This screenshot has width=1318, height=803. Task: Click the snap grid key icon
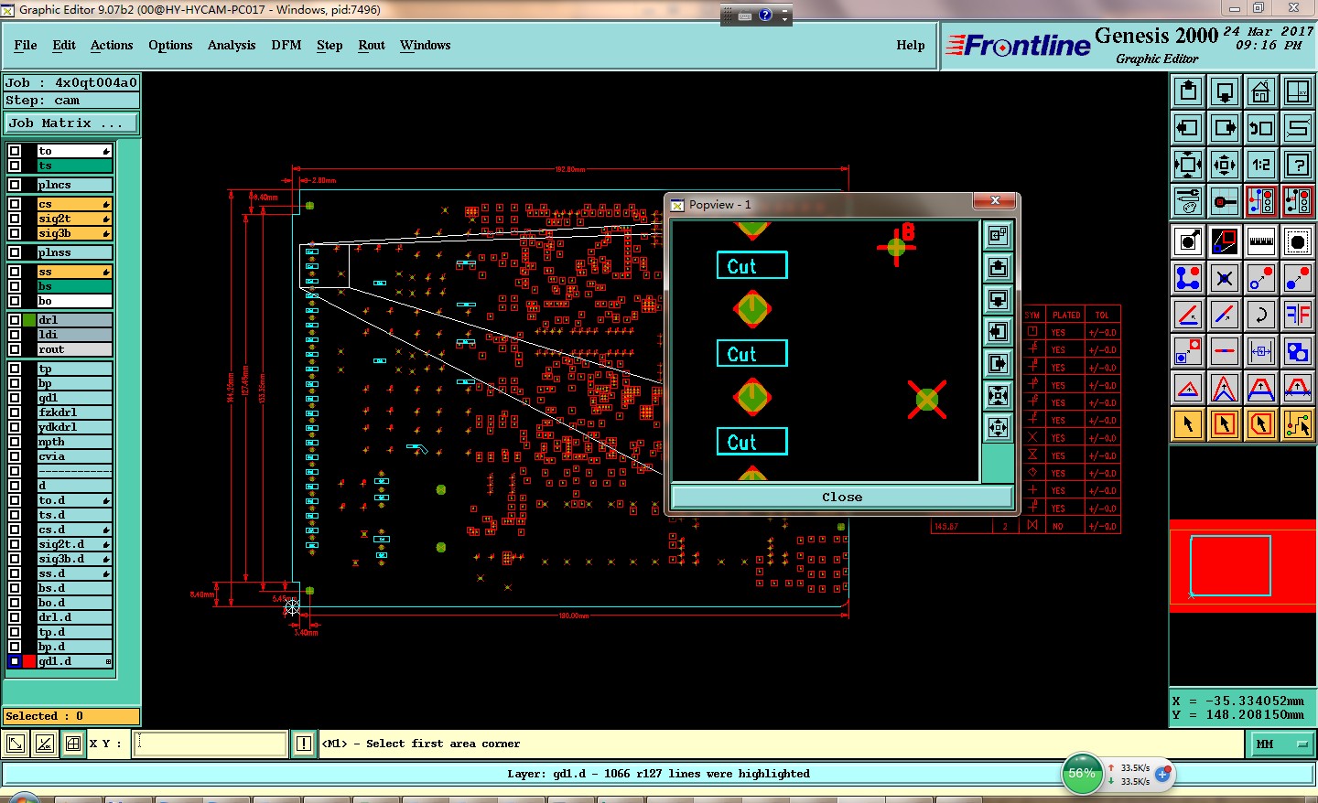click(x=1225, y=201)
